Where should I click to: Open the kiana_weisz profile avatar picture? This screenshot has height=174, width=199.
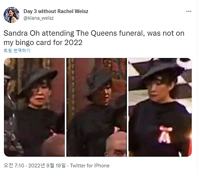(x=12, y=15)
